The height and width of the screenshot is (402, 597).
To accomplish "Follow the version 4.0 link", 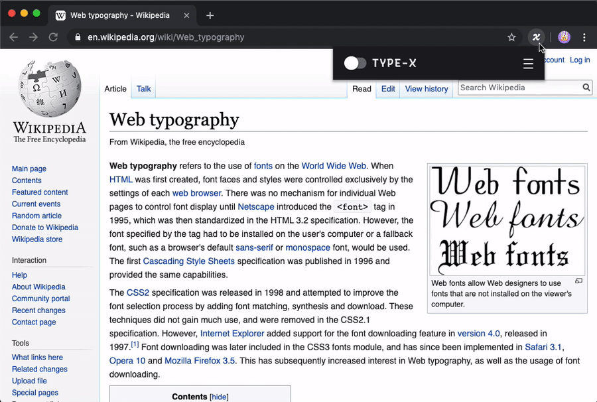I will click(478, 334).
